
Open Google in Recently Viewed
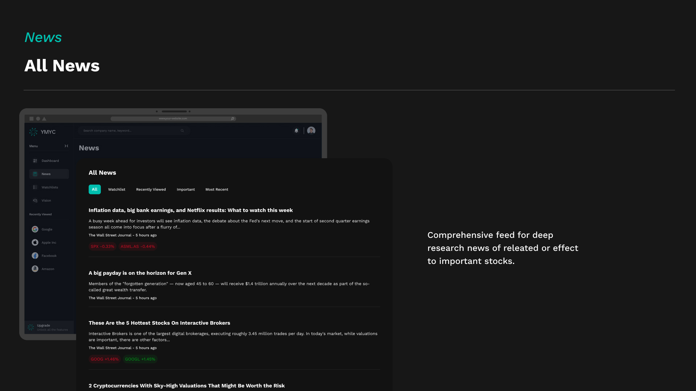46,229
